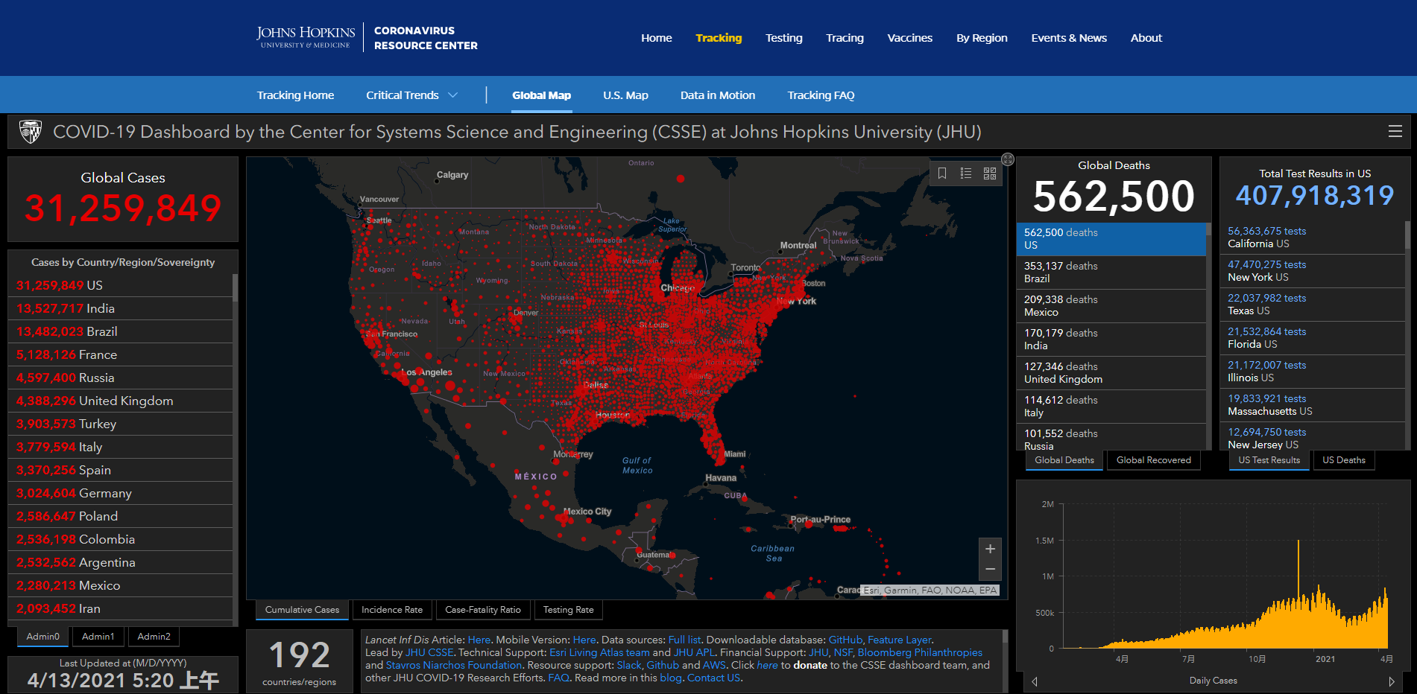Open the JHU APL link
The height and width of the screenshot is (694, 1417).
pyautogui.click(x=694, y=652)
